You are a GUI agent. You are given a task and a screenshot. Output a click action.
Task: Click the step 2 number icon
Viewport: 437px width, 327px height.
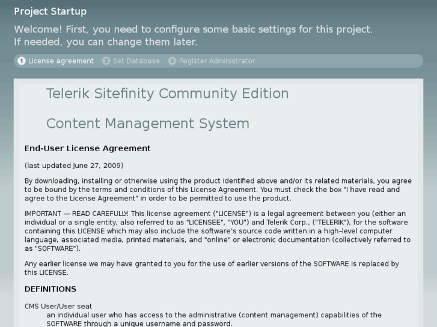point(106,61)
